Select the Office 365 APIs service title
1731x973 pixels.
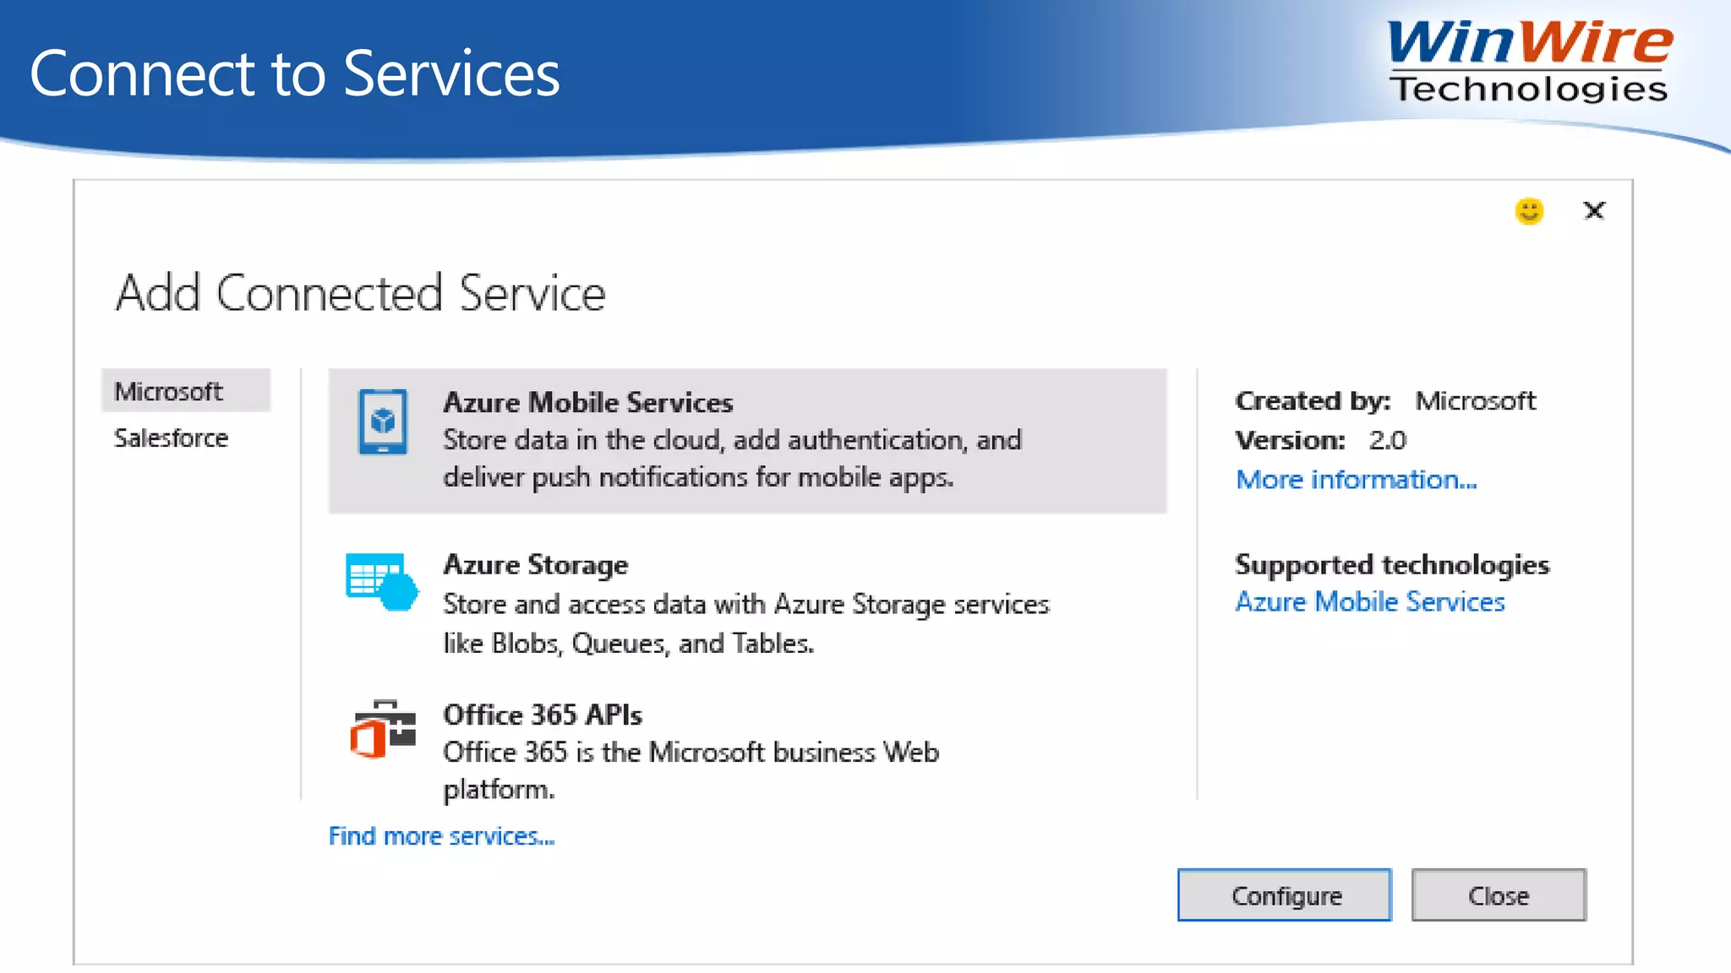click(x=543, y=715)
